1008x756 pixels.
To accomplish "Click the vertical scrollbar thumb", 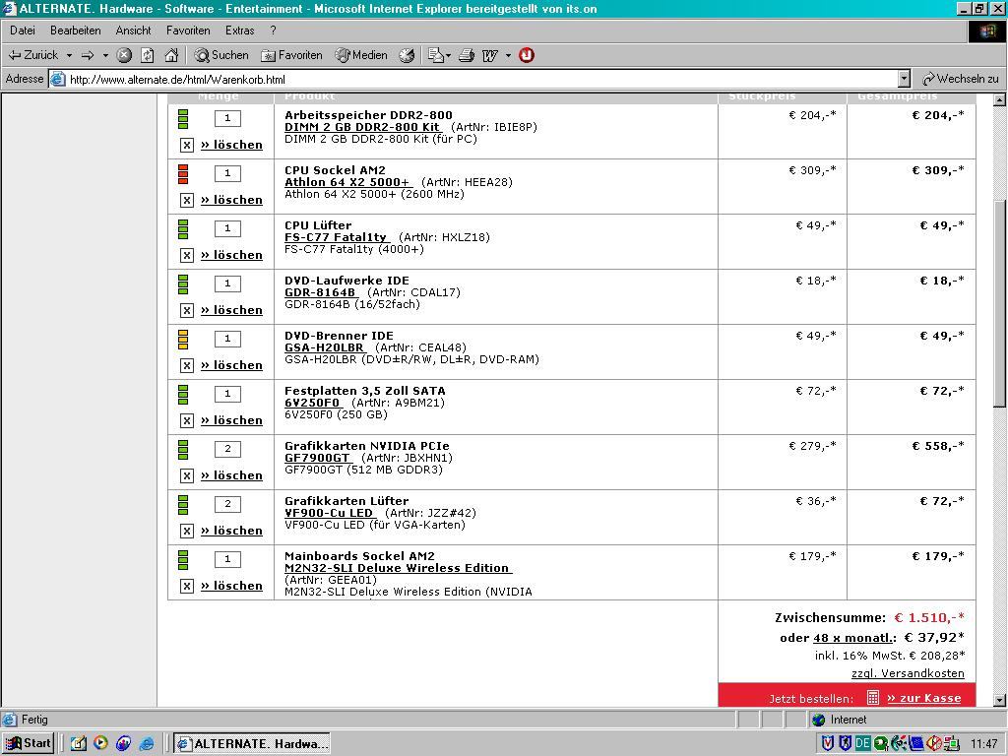I will pyautogui.click(x=1000, y=302).
